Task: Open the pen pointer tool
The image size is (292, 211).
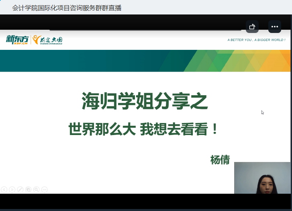Action: [20, 189]
